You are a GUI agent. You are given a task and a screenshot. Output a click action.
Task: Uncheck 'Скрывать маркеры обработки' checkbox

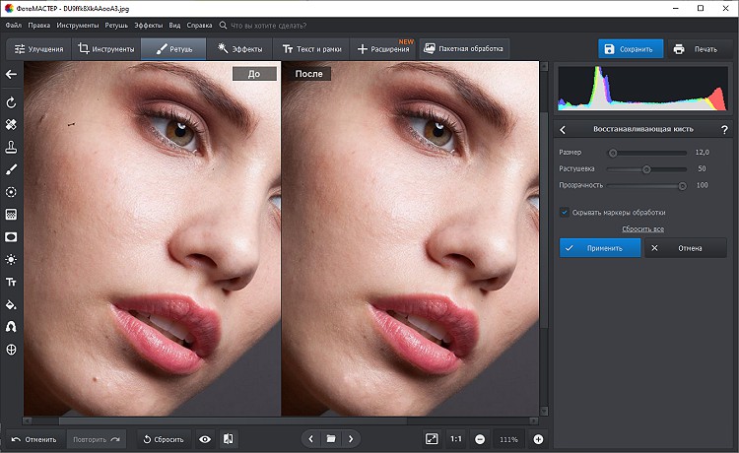(x=564, y=212)
